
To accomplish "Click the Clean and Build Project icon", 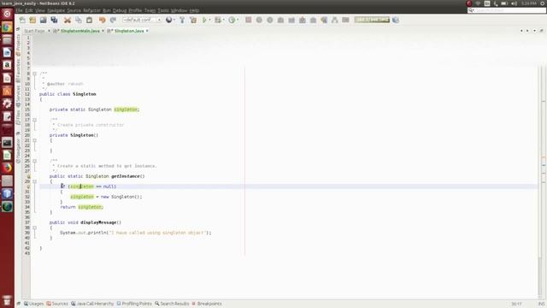I will click(193, 20).
